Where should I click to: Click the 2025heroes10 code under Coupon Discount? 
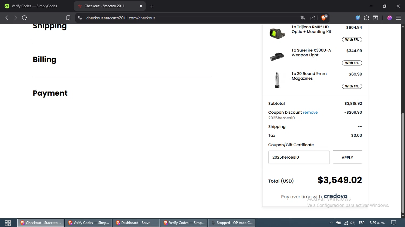tap(281, 118)
